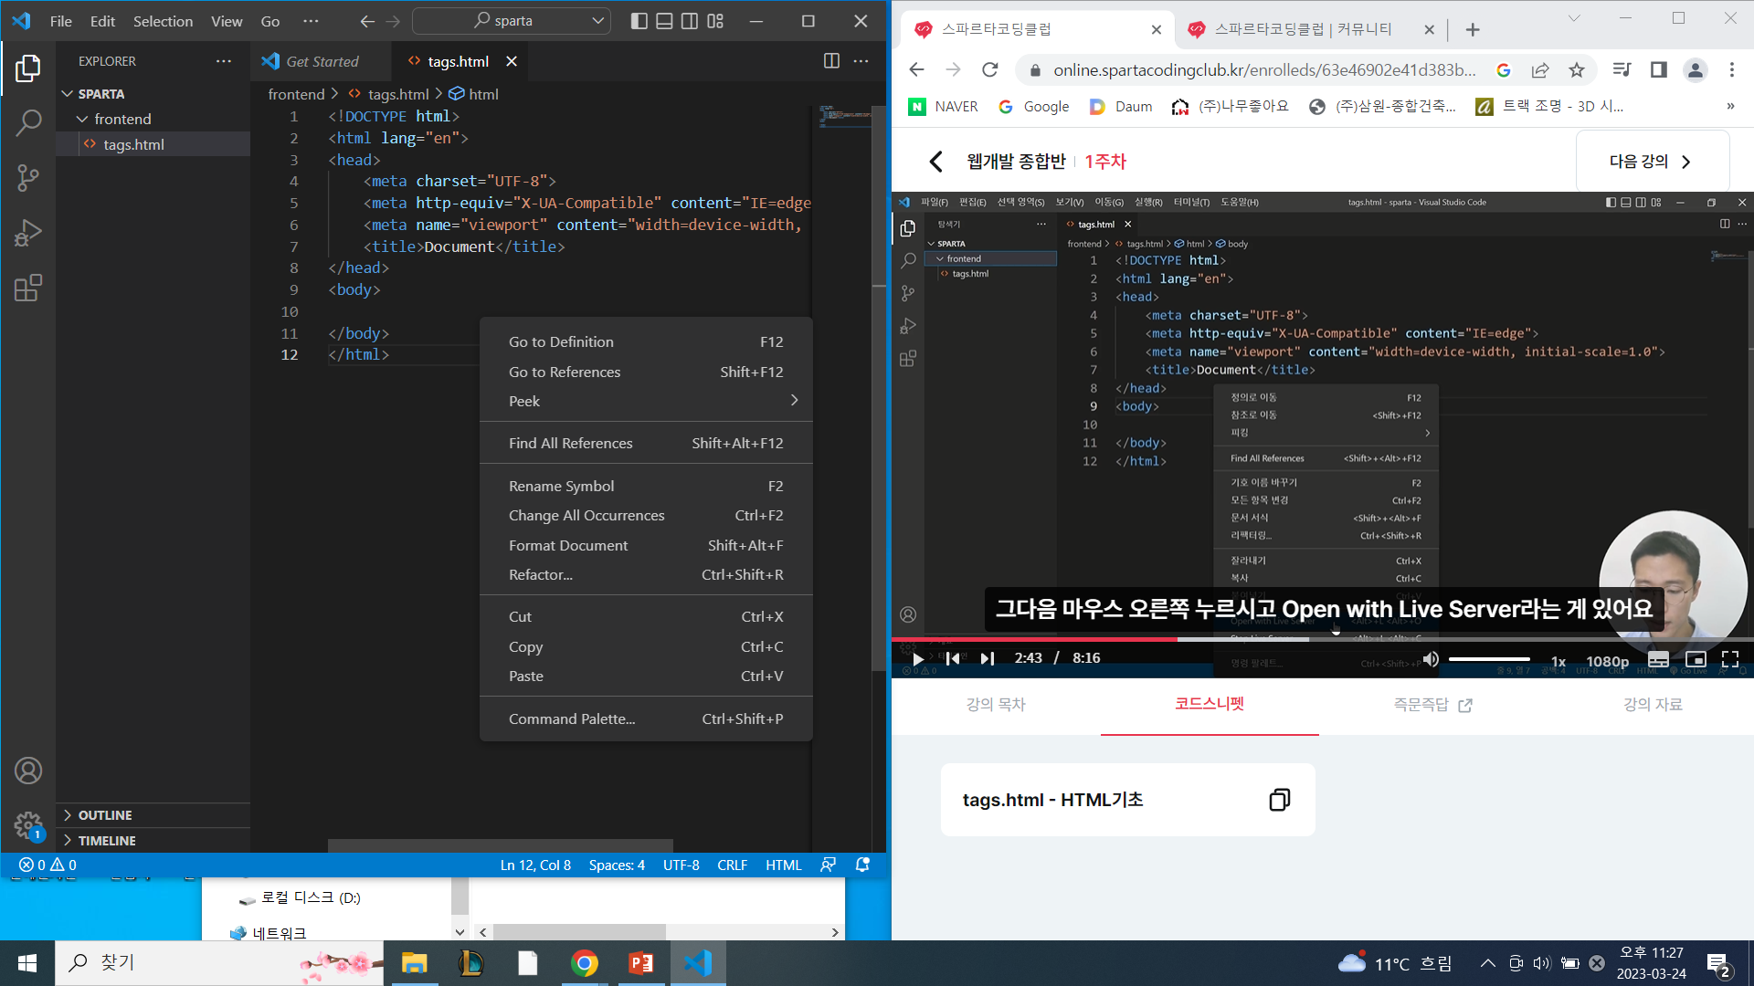The image size is (1754, 986).
Task: Switch to the Get Started tab
Action: (x=322, y=61)
